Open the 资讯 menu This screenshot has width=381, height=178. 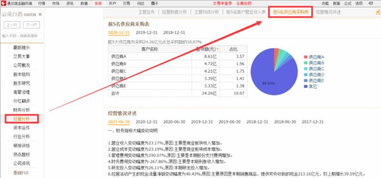(x=70, y=3)
